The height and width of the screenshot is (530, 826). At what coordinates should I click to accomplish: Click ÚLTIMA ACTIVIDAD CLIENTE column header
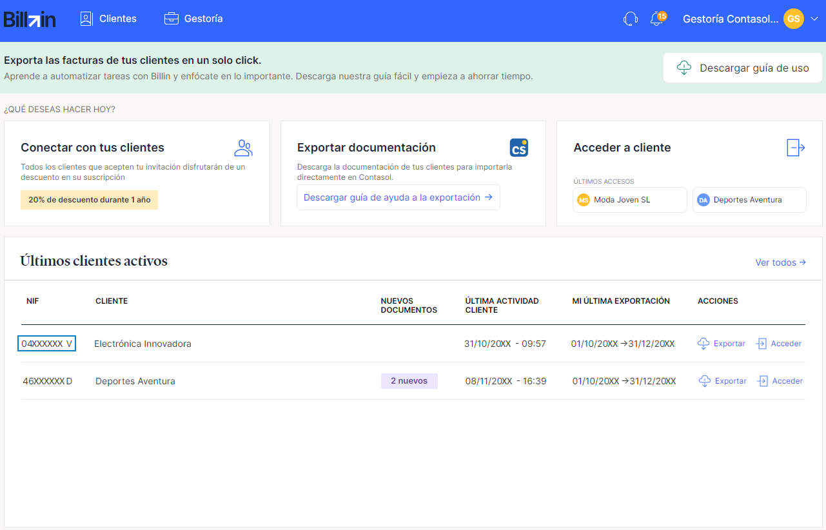click(x=502, y=306)
